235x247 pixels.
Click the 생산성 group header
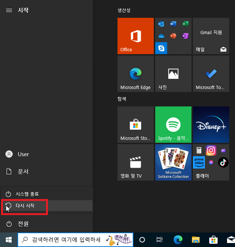point(124,11)
